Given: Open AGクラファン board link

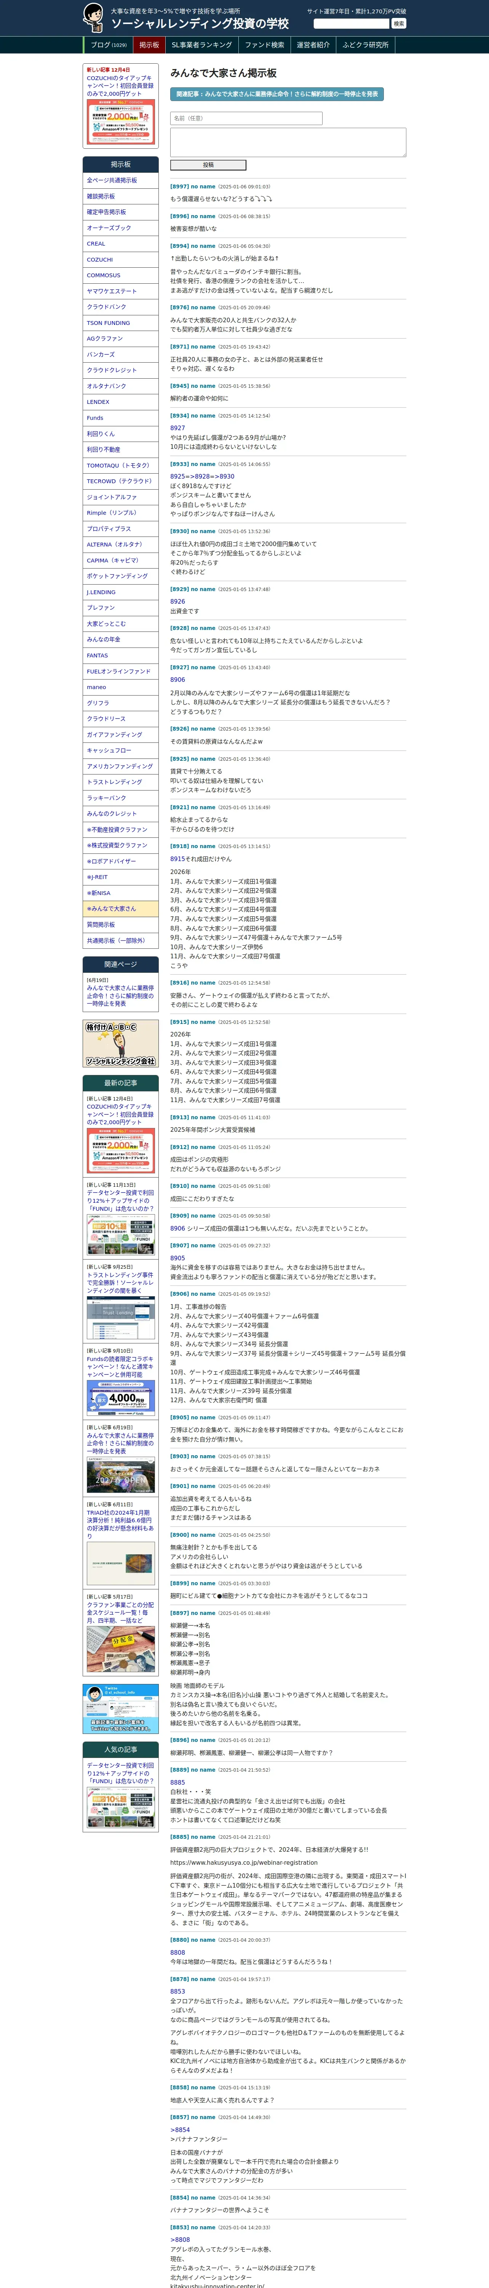Looking at the screenshot, I should 121,338.
